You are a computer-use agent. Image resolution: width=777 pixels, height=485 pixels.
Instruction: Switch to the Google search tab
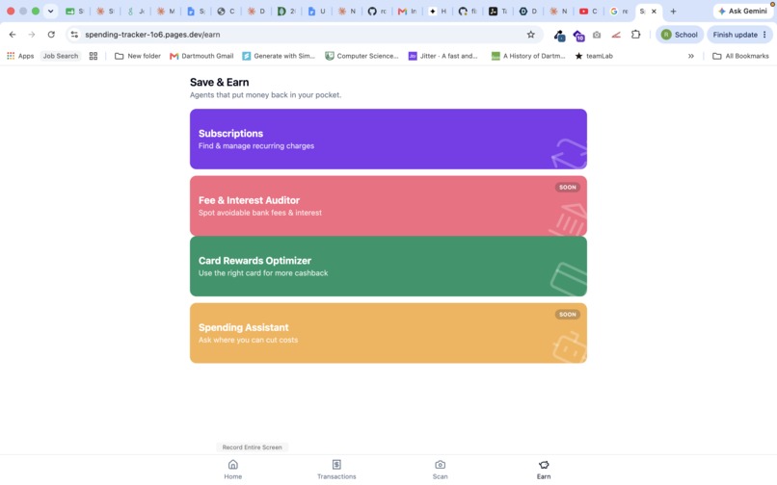click(x=619, y=11)
